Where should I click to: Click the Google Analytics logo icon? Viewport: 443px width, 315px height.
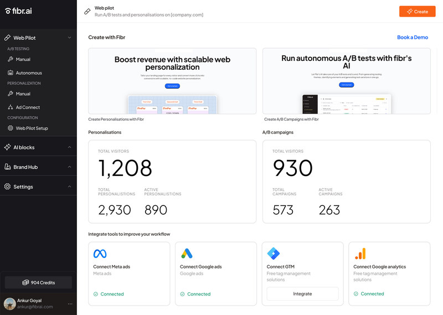click(x=360, y=254)
